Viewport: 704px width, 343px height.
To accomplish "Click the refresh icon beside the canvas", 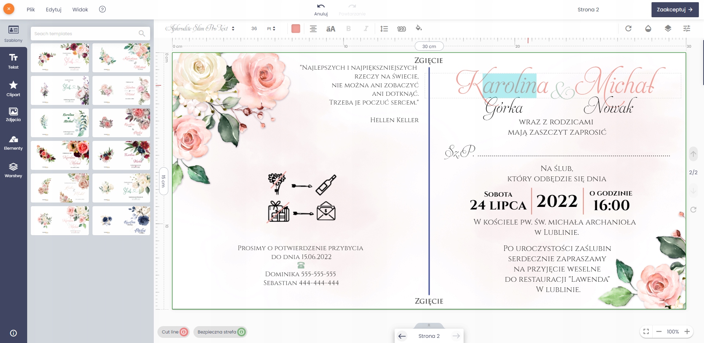I will (x=693, y=209).
